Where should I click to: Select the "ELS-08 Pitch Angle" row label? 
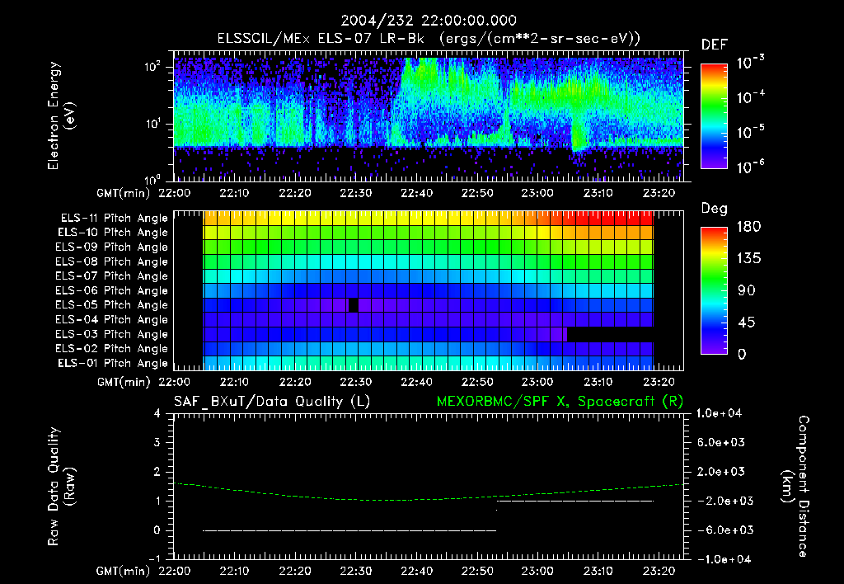112,261
